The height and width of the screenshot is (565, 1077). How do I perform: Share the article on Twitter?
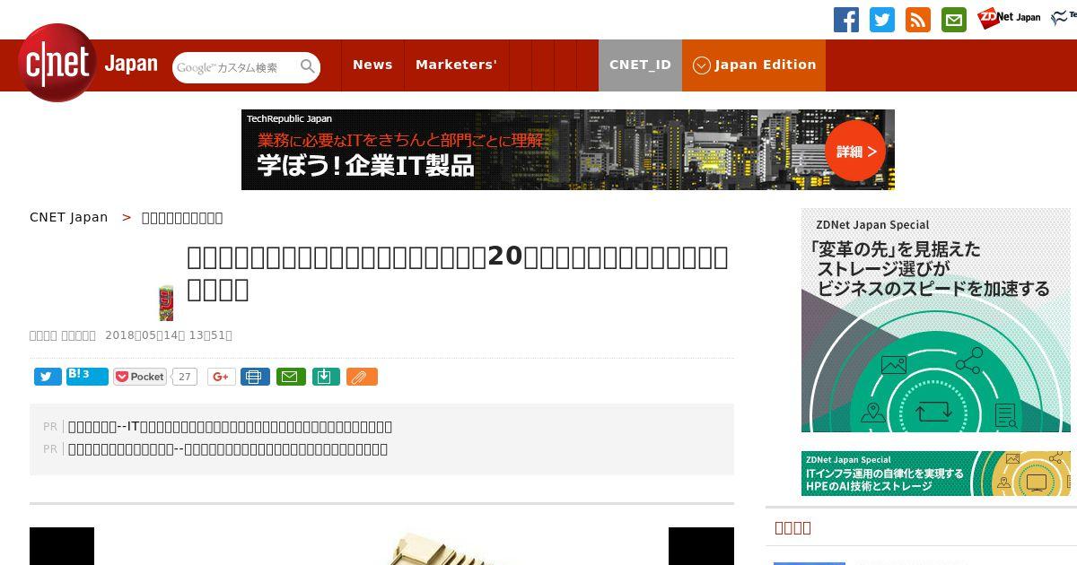click(x=48, y=377)
